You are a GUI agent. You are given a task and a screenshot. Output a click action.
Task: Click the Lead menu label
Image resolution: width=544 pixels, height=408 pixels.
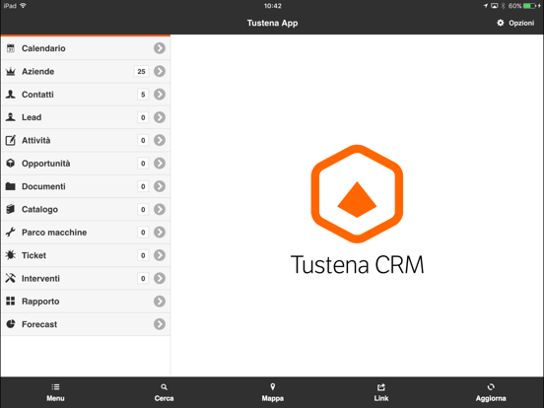[x=32, y=117]
